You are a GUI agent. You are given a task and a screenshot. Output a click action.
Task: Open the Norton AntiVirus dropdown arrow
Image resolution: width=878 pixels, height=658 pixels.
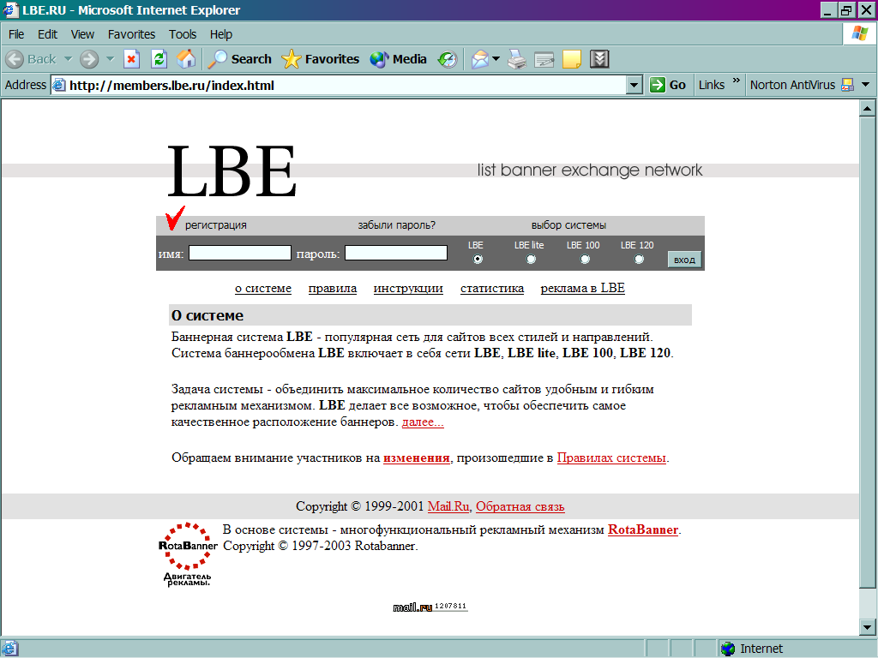pyautogui.click(x=865, y=85)
